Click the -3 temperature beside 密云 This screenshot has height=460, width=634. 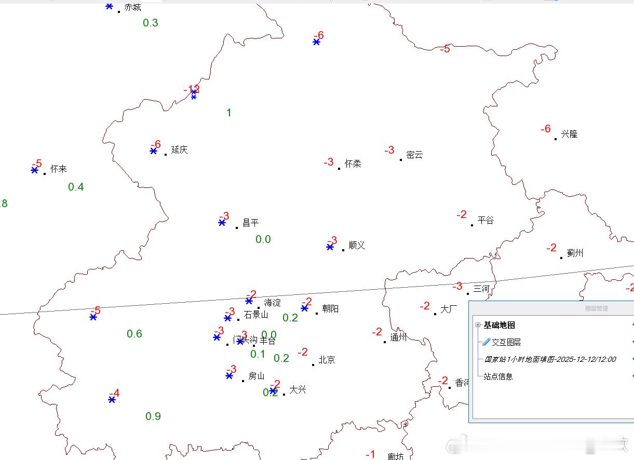pyautogui.click(x=389, y=150)
